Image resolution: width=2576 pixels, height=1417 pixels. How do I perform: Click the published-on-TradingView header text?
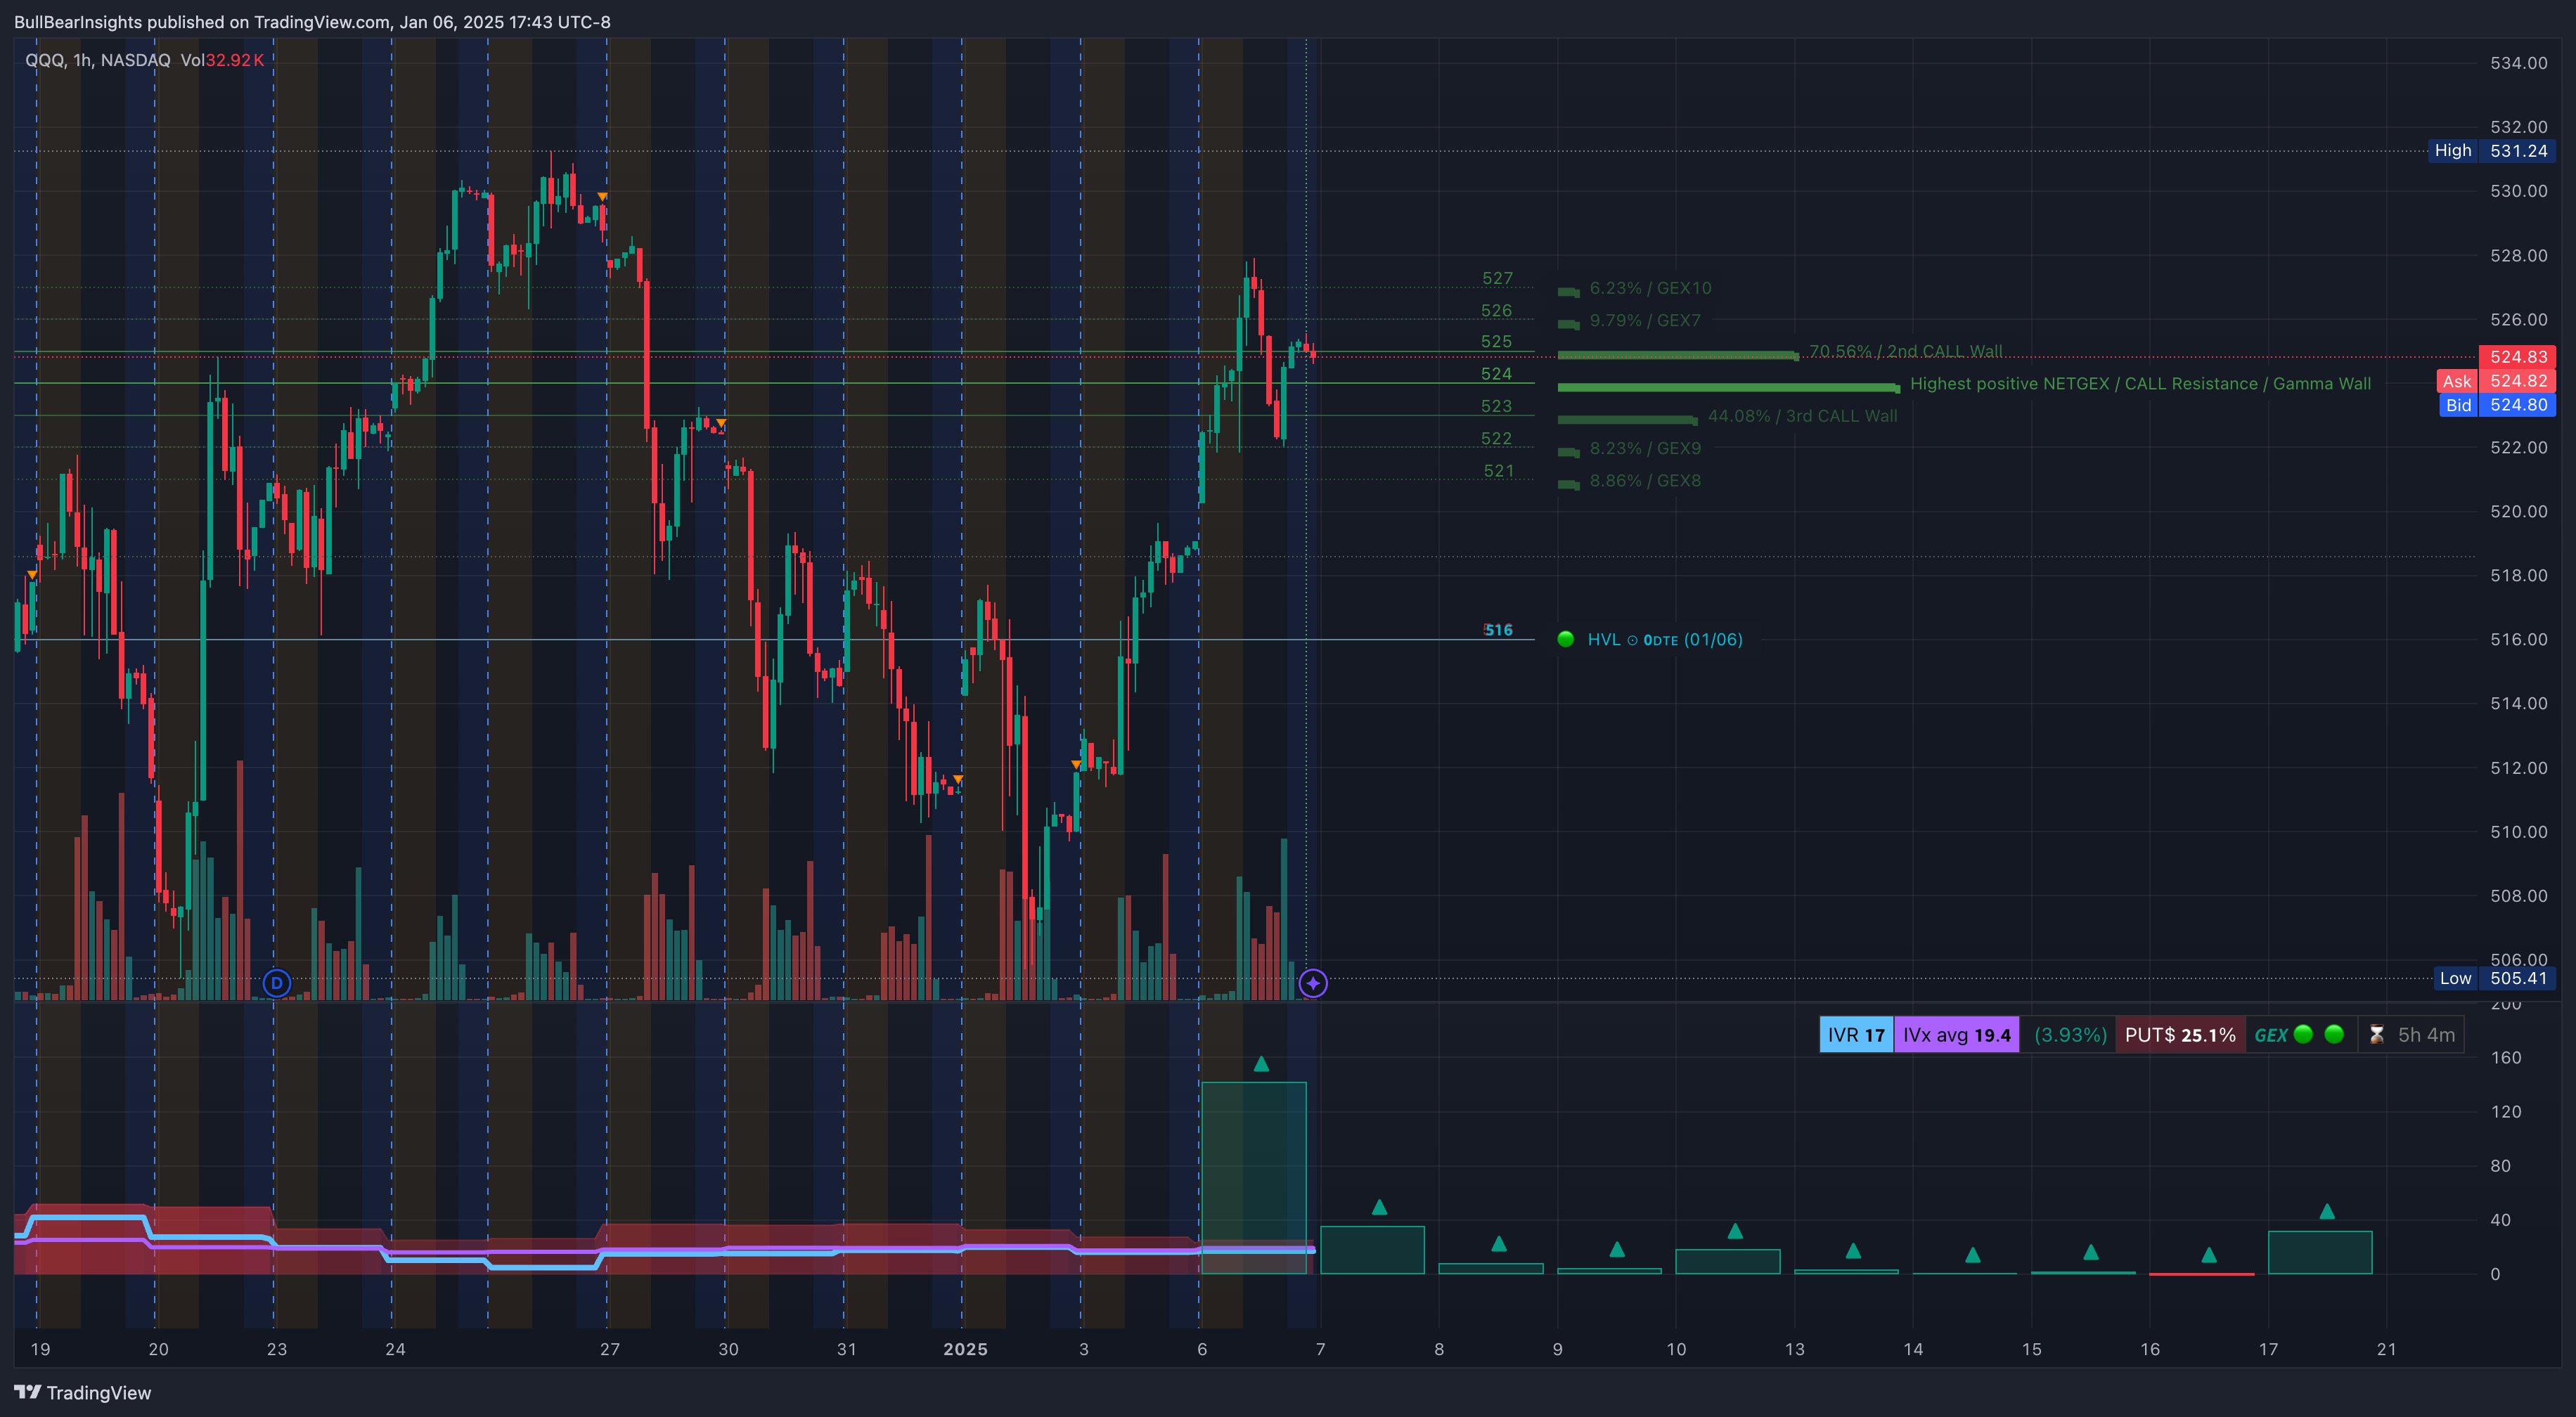pos(312,22)
